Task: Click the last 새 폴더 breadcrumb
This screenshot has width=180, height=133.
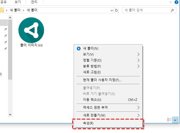Action: pyautogui.click(x=32, y=10)
